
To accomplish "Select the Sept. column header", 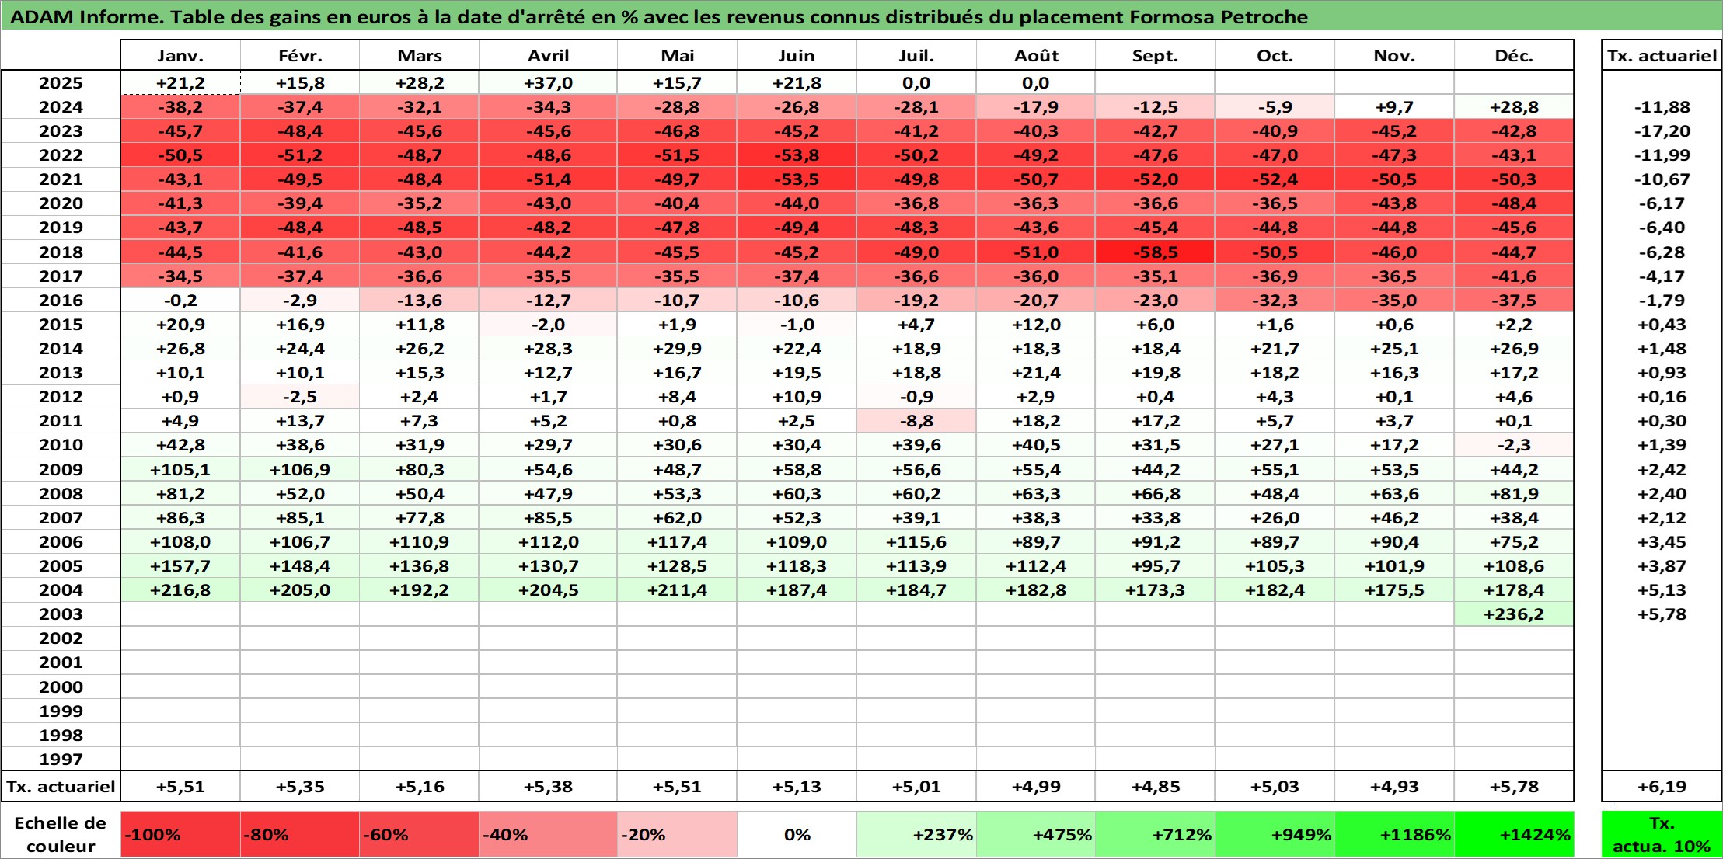I will coord(1155,55).
